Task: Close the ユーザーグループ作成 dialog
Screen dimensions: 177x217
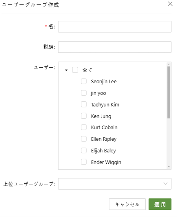Action: (x=170, y=4)
